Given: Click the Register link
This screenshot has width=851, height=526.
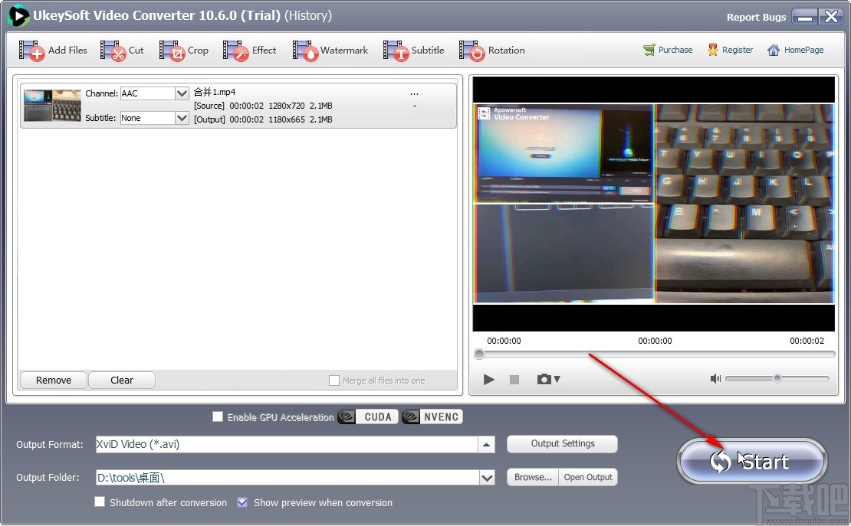Looking at the screenshot, I should tap(731, 50).
